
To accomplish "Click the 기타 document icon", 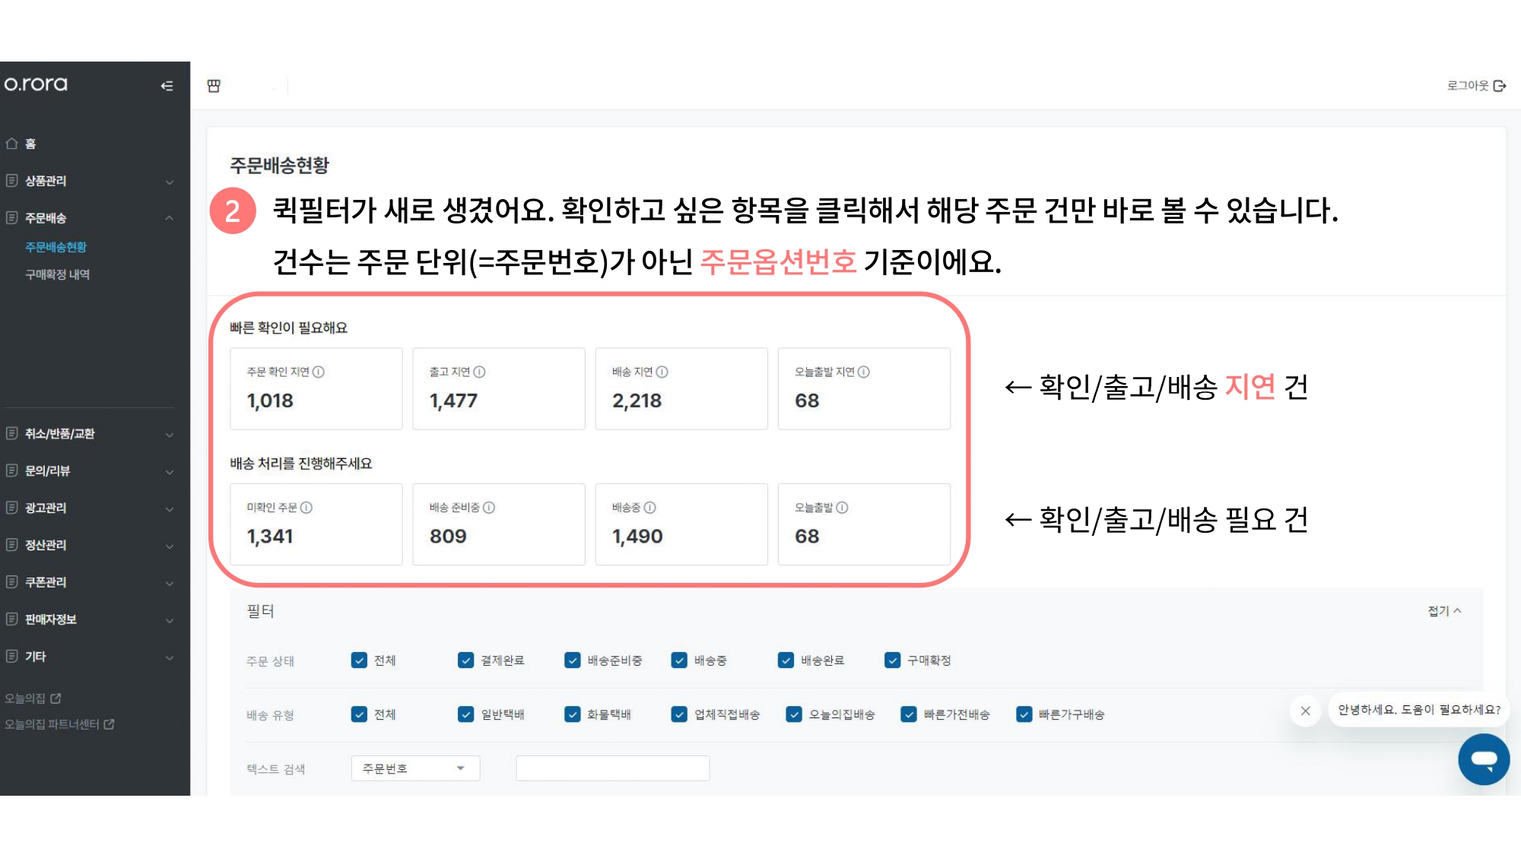I will 11,656.
